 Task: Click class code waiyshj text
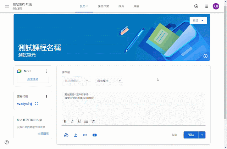24,103
